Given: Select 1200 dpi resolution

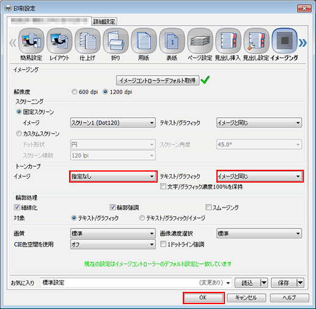Looking at the screenshot, I should pos(105,92).
